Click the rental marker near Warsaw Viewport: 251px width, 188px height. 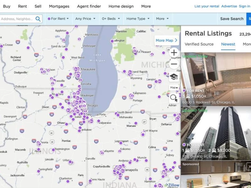136,123
